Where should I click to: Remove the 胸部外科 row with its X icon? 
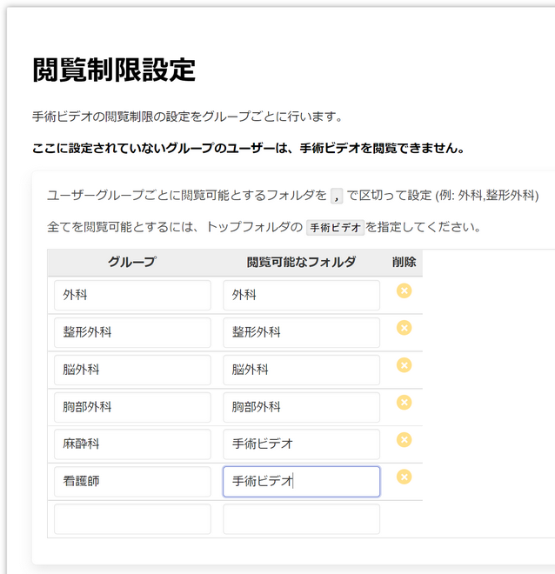[404, 403]
